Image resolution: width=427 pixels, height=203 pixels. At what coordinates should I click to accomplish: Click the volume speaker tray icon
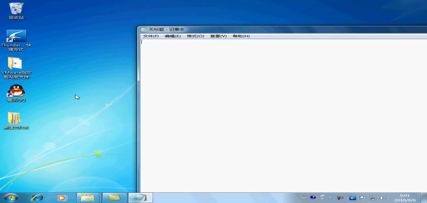point(383,197)
